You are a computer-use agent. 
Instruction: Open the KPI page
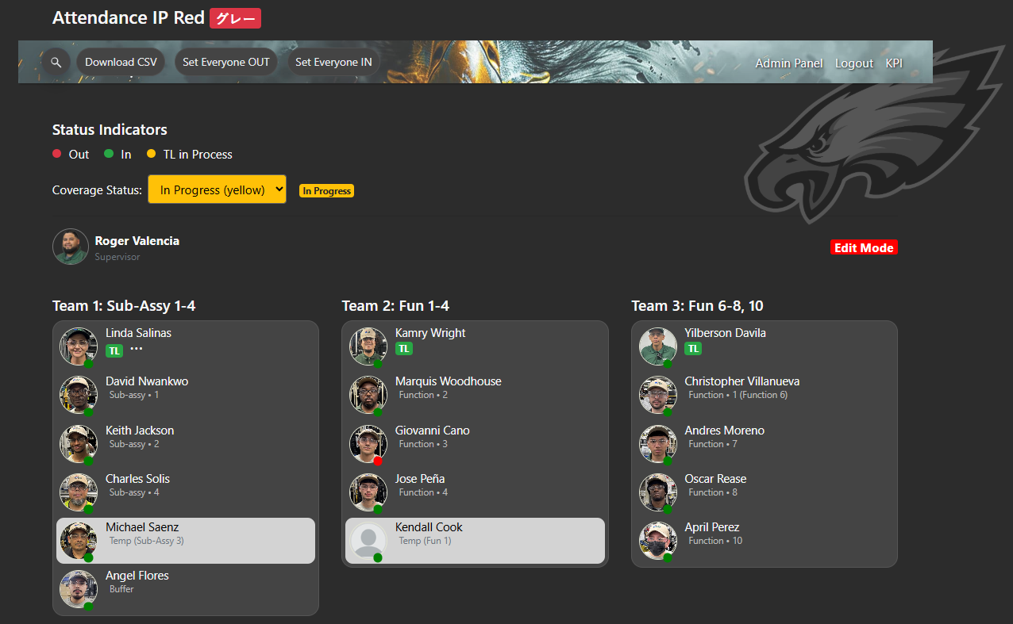click(x=894, y=63)
